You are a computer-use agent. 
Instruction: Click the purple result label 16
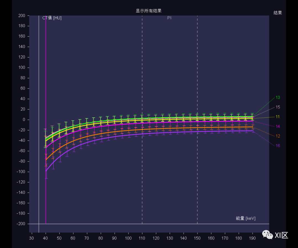pos(278,146)
